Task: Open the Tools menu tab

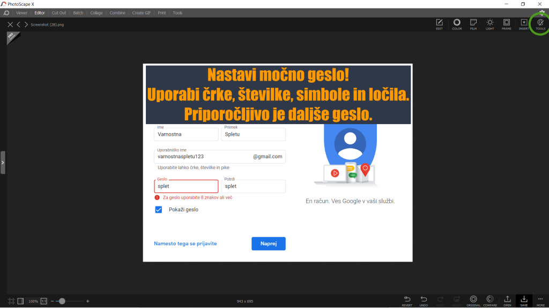Action: tap(177, 13)
